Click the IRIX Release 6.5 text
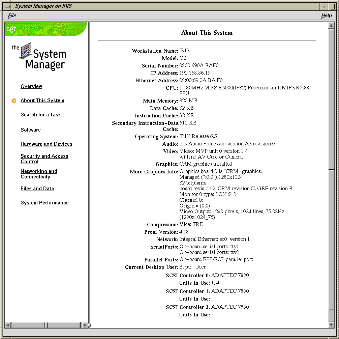 coord(198,136)
